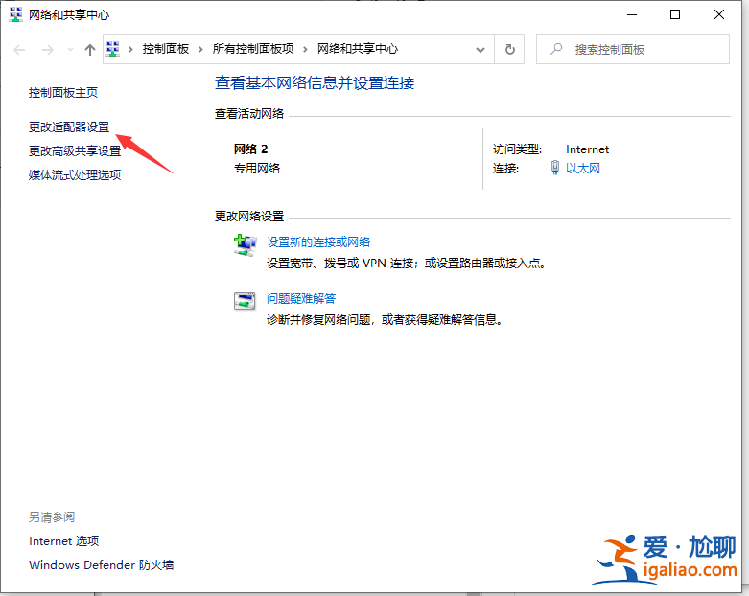Open 设置新的连接或网络 link

318,241
